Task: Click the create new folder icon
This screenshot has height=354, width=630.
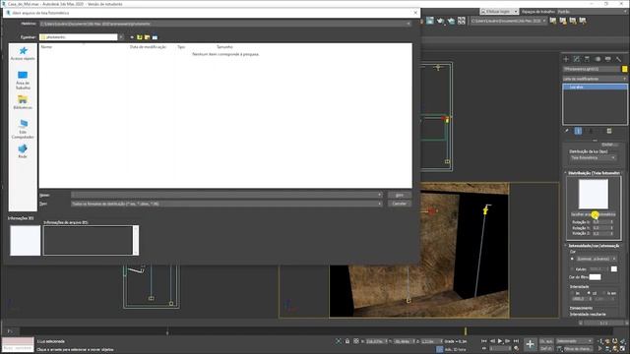Action: (x=147, y=37)
